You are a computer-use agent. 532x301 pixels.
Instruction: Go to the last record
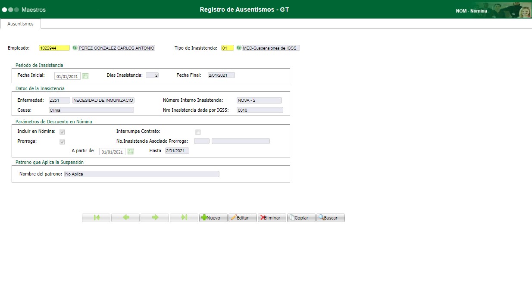184,218
